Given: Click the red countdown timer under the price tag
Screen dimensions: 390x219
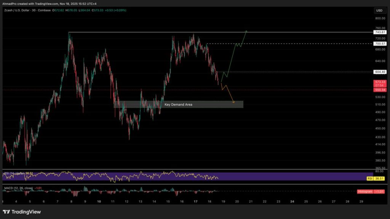Looking at the screenshot, I should 380,85.
